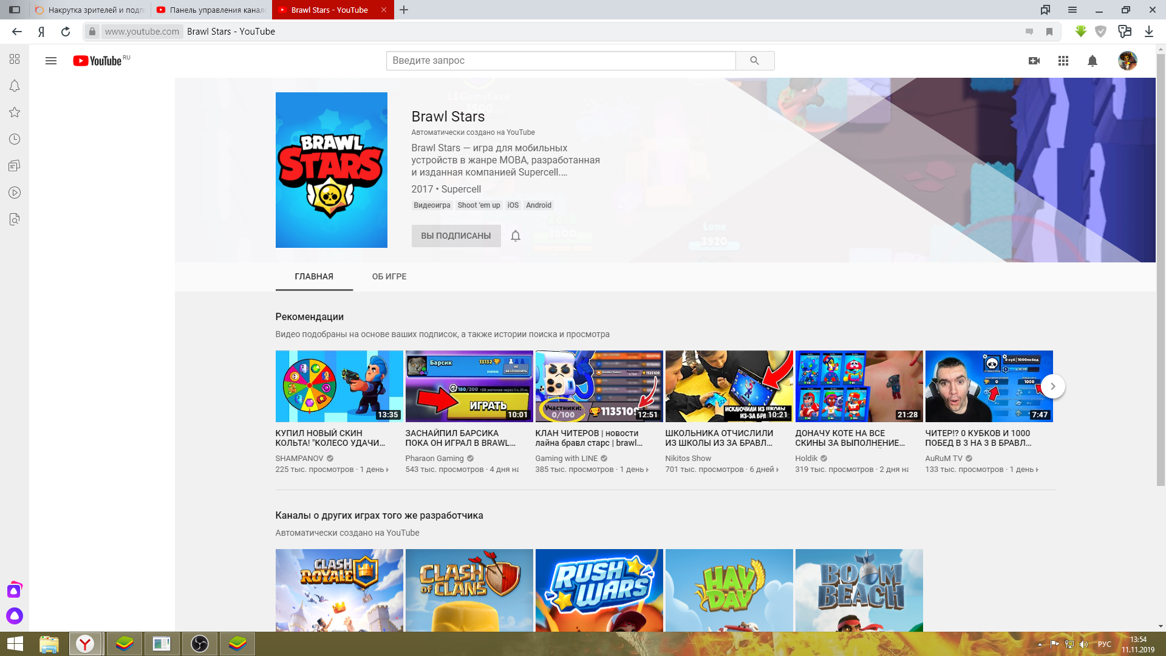Click the search magnifier button
1166x656 pixels.
tap(754, 61)
